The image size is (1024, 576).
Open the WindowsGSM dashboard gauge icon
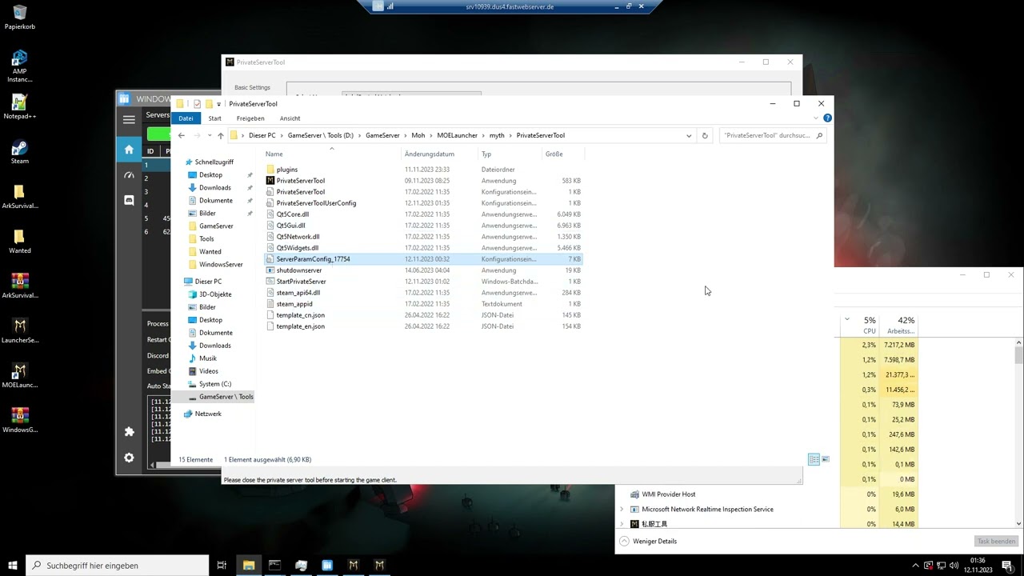point(129,175)
